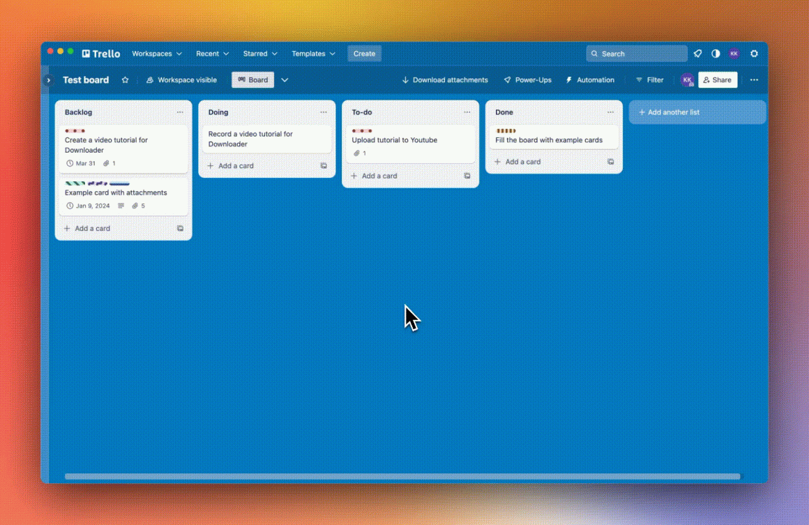Create card from template in Doing list

[x=324, y=166]
